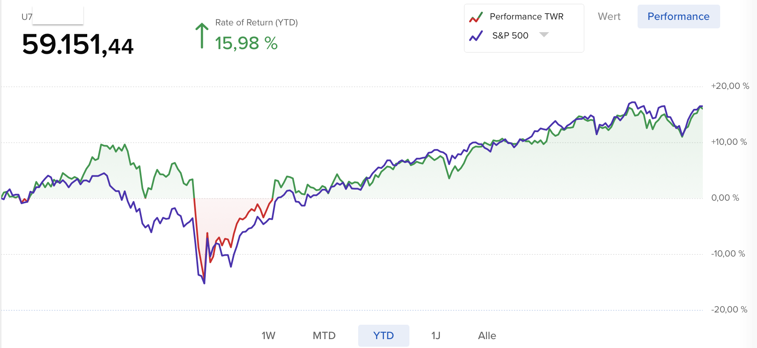Select the Performance view tab
The image size is (757, 348).
coord(678,17)
